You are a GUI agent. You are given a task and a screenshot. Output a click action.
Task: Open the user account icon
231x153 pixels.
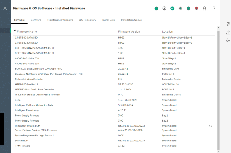[x=204, y=8]
